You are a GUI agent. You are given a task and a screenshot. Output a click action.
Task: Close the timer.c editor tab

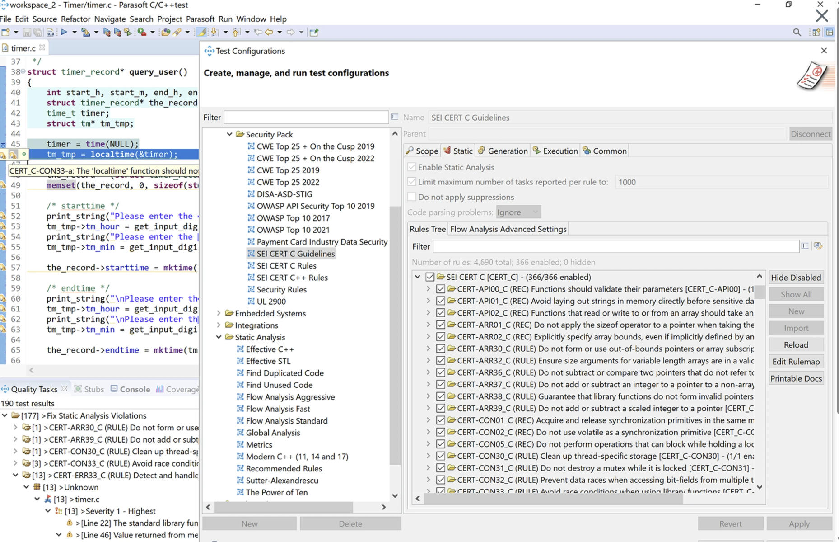click(42, 47)
